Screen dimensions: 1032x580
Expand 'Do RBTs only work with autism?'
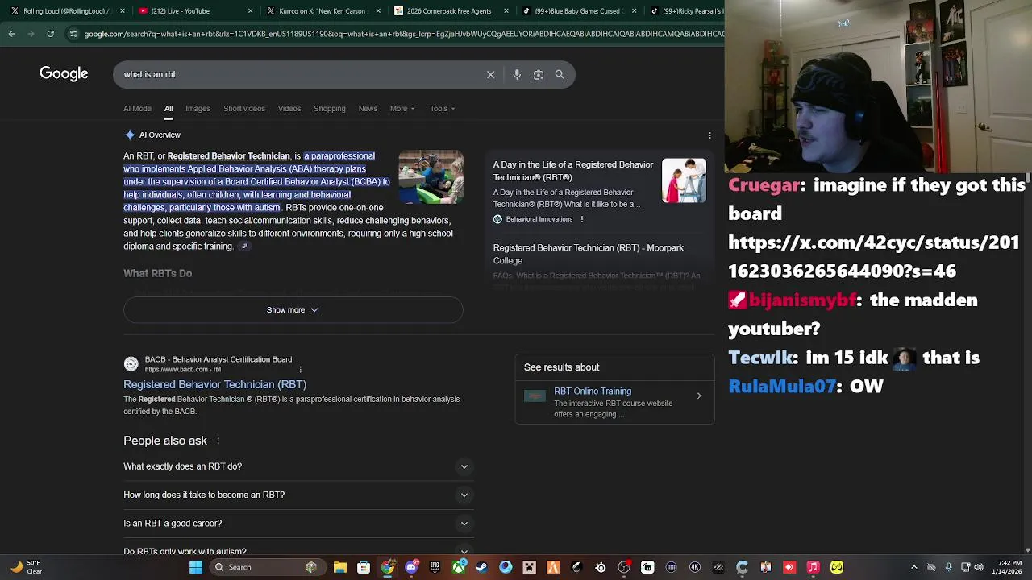297,551
